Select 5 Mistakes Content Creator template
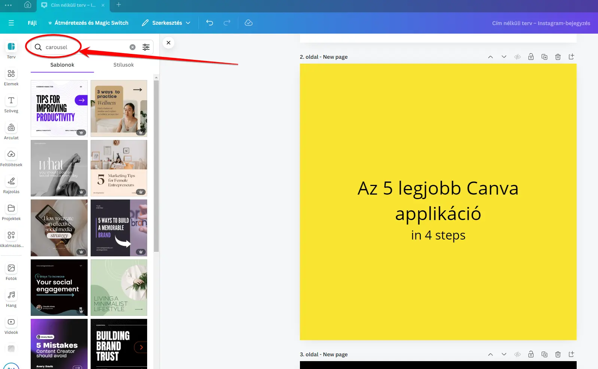The height and width of the screenshot is (369, 598). (59, 344)
